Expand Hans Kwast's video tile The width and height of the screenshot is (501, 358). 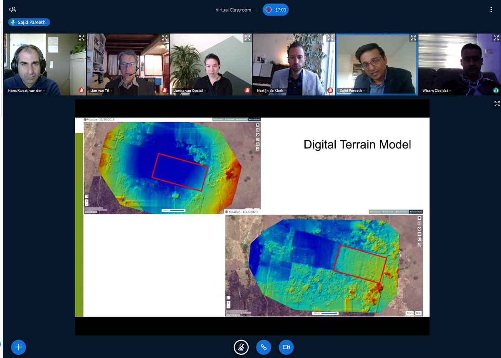pyautogui.click(x=82, y=38)
